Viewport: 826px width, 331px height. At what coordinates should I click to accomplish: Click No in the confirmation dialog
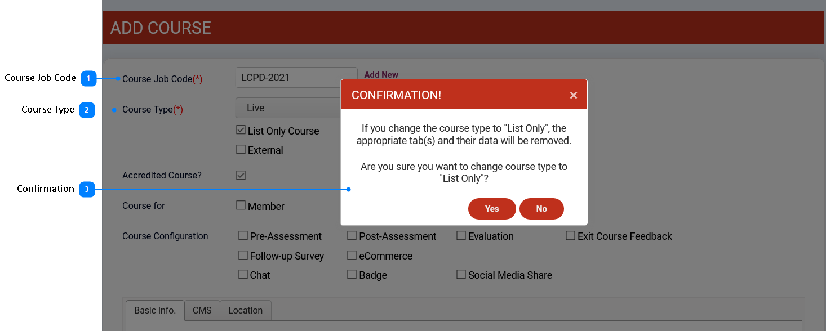pos(541,209)
